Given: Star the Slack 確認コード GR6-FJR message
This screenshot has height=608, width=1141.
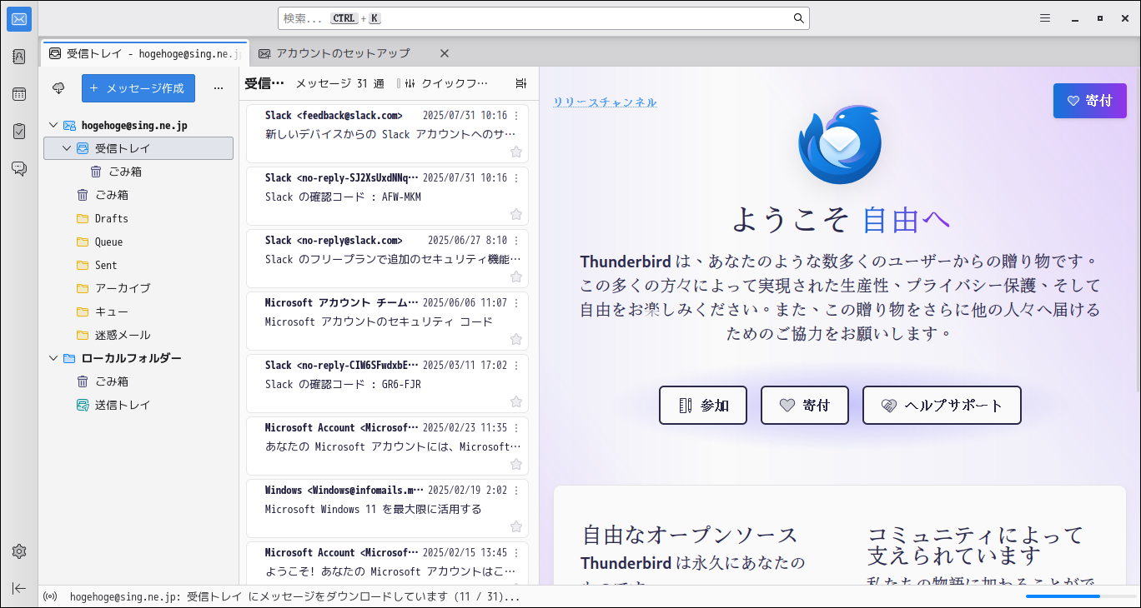Looking at the screenshot, I should (x=516, y=401).
